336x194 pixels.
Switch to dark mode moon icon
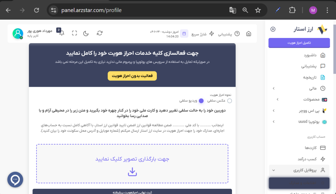point(86,33)
